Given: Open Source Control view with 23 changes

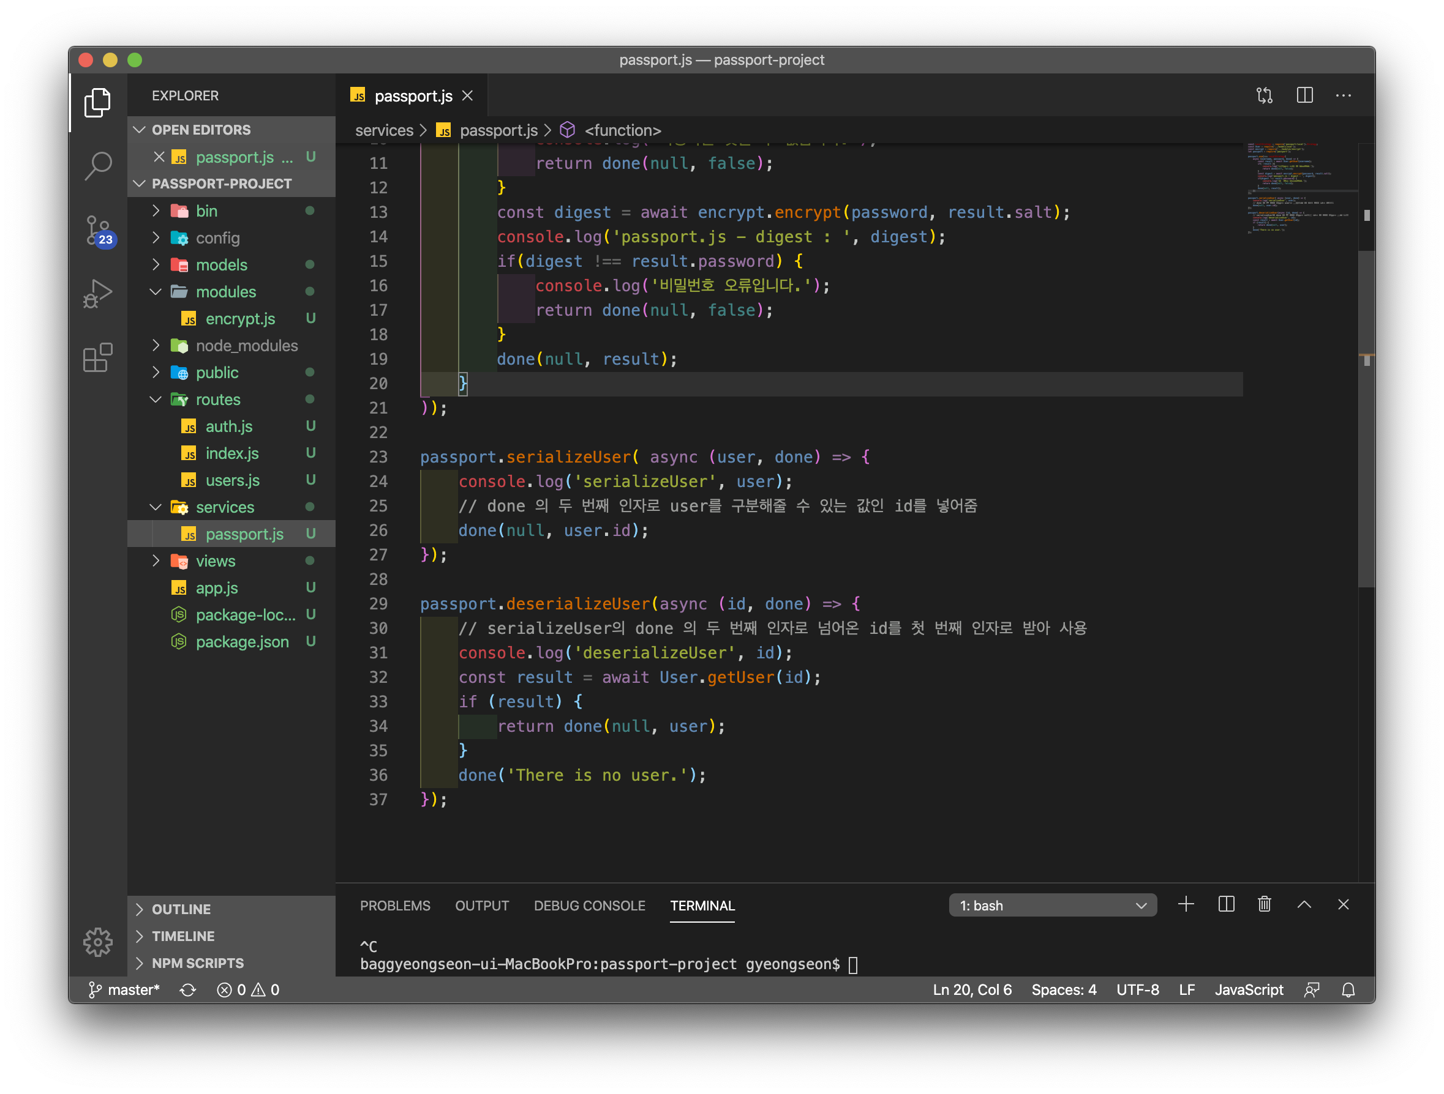Looking at the screenshot, I should 98,230.
